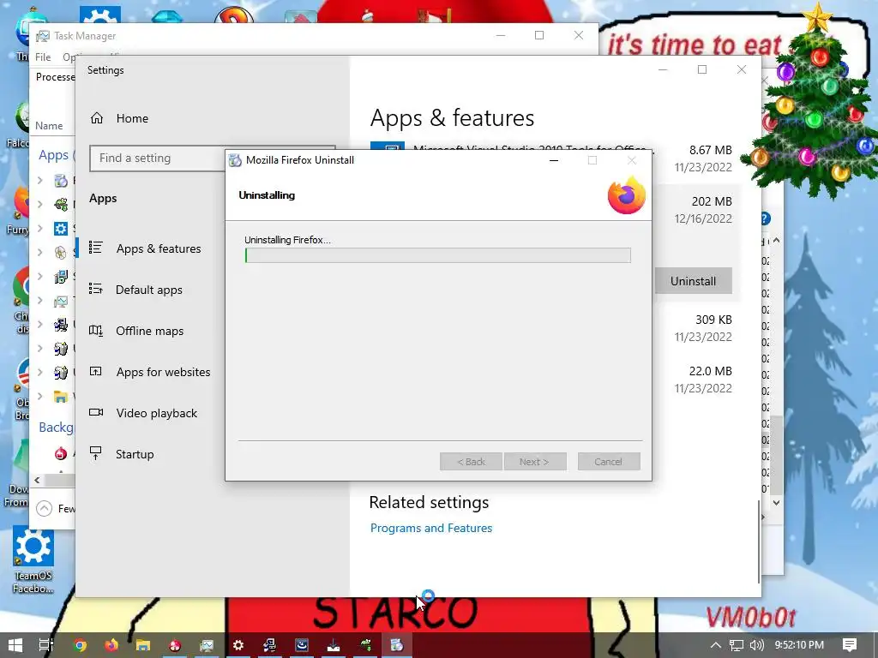Image resolution: width=878 pixels, height=658 pixels.
Task: Open the TeamOS Facebook desktop shortcut
Action: 33,559
